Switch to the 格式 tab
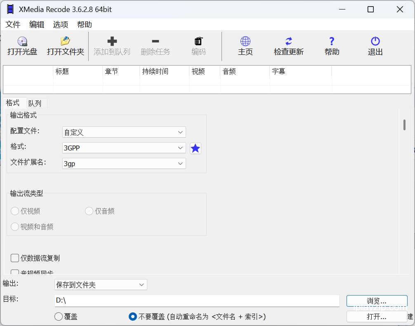Screen dimensions: 415x326 [13, 103]
